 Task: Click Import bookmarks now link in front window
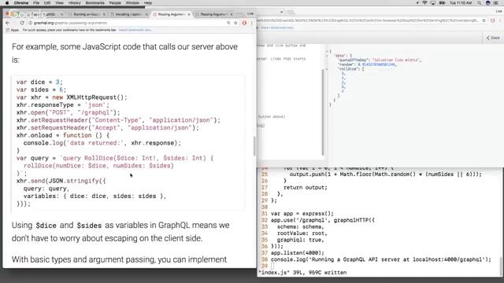(135, 30)
